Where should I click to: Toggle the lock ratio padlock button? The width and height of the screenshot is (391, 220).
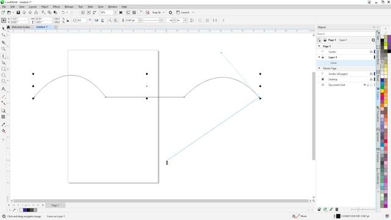click(x=68, y=20)
